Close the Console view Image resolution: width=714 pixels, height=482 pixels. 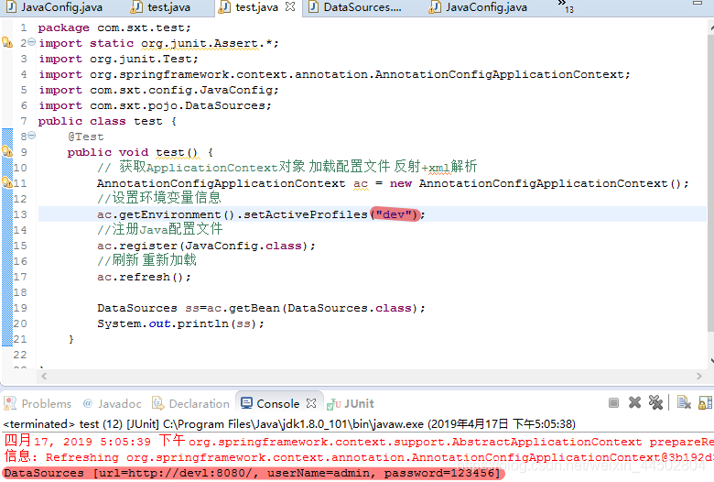[x=311, y=403]
